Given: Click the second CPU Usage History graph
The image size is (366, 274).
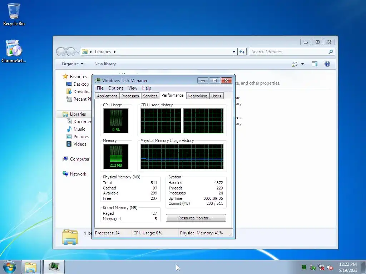Looking at the screenshot, I should (203, 121).
